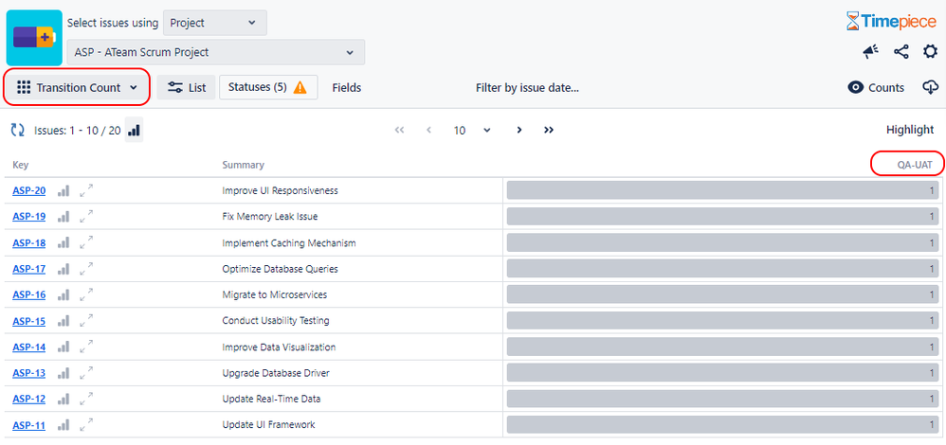Expand ASP-18 row with arrows icon
946x445 pixels.
point(87,243)
